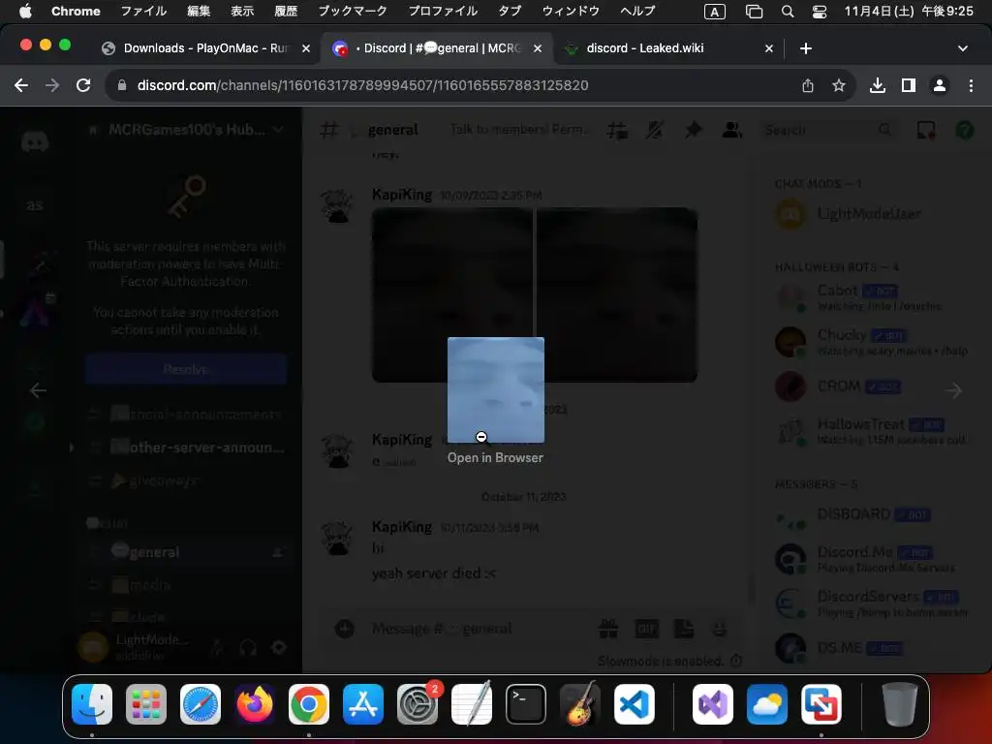Image resolution: width=992 pixels, height=744 pixels.
Task: Open Discord inbox icon
Action: tap(926, 131)
